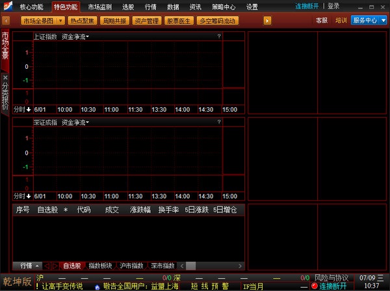This screenshot has height=291, width=390.
Task: Click horizontal scrollbar right arrow
Action: point(240,266)
